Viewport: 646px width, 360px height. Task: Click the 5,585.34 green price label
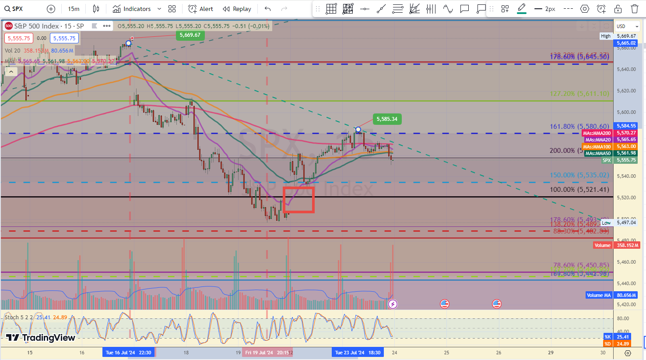point(387,119)
